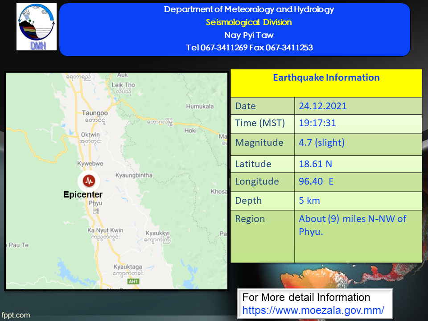Image resolution: width=428 pixels, height=321 pixels.
Task: Click the magnitude value 4.7 (slight)
Action: click(x=321, y=143)
